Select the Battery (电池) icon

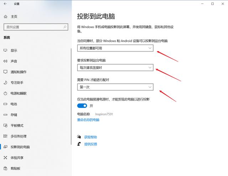point(5,104)
